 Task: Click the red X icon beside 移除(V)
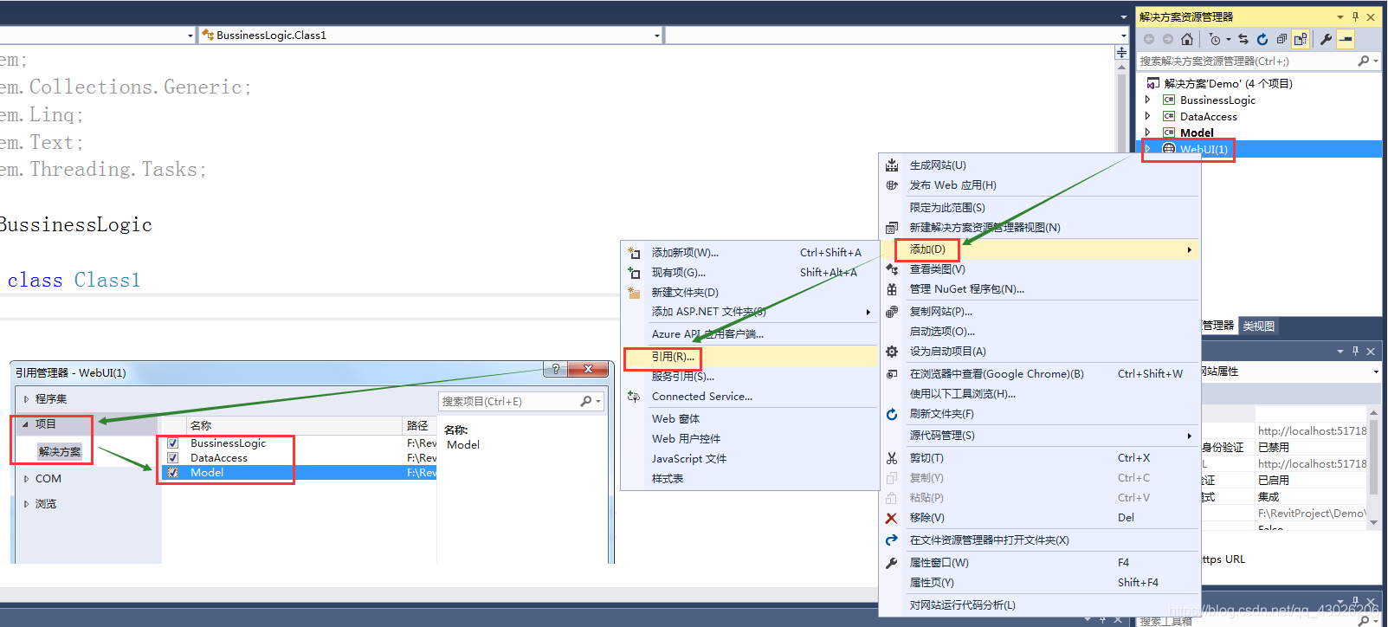click(x=892, y=518)
